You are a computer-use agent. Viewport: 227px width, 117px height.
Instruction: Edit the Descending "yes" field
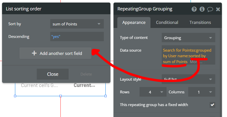tap(77, 37)
